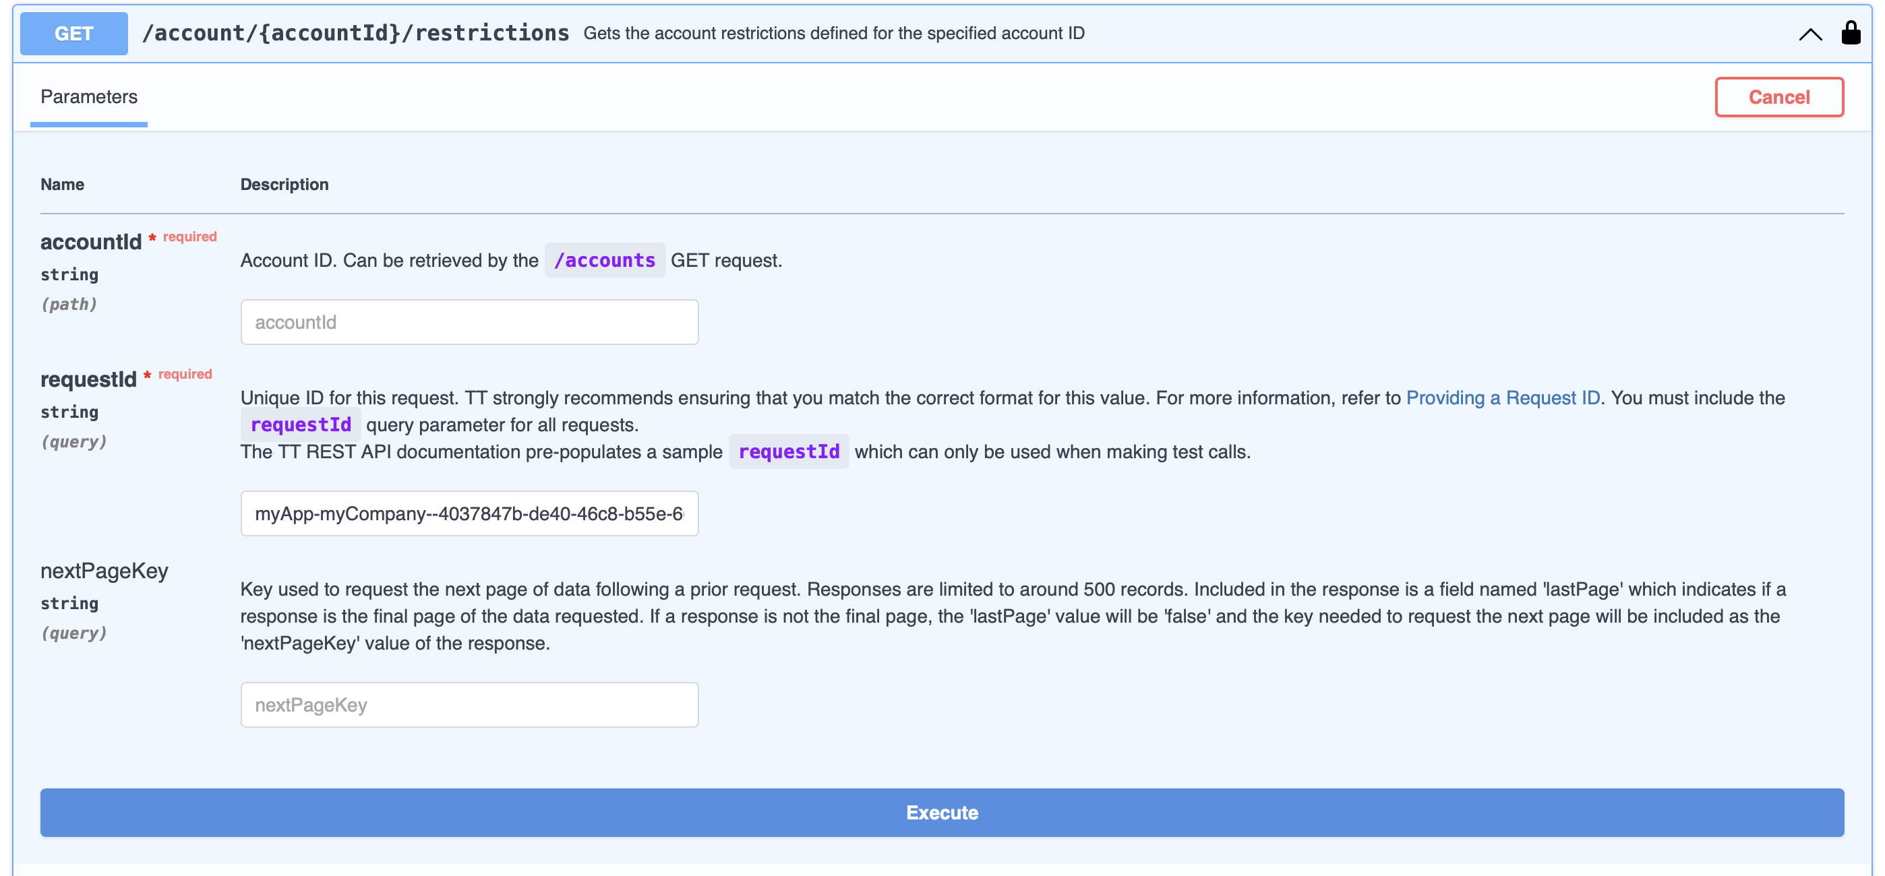This screenshot has width=1885, height=876.
Task: Focus the accountId input field
Action: [x=469, y=321]
